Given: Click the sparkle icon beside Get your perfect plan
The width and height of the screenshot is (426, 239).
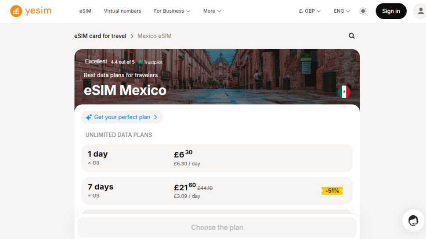Looking at the screenshot, I should click(x=88, y=117).
